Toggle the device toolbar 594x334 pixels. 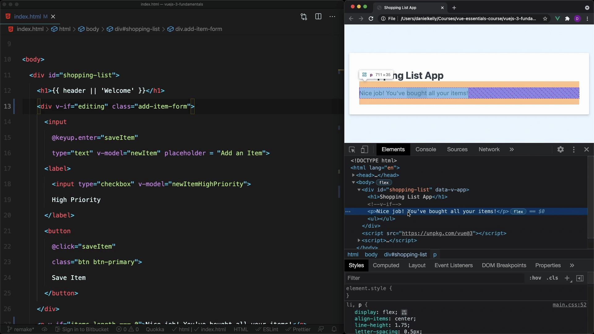click(364, 150)
